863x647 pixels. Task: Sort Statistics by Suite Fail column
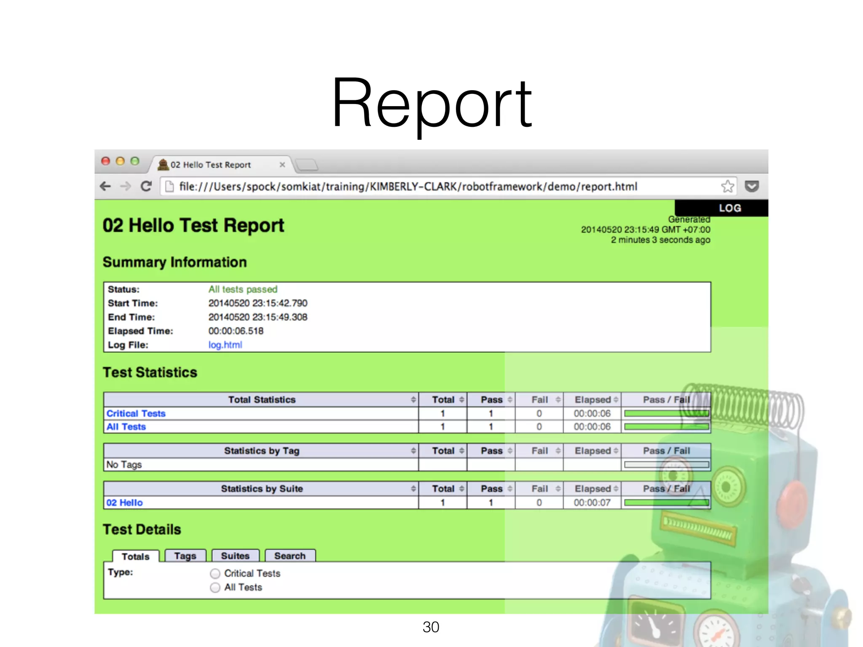point(540,489)
